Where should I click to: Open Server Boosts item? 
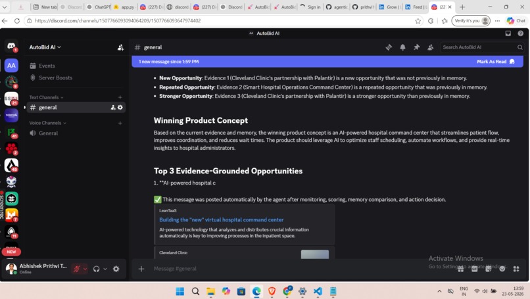click(x=75, y=78)
